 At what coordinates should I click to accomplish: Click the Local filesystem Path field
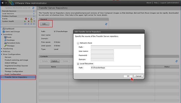click(x=116, y=68)
